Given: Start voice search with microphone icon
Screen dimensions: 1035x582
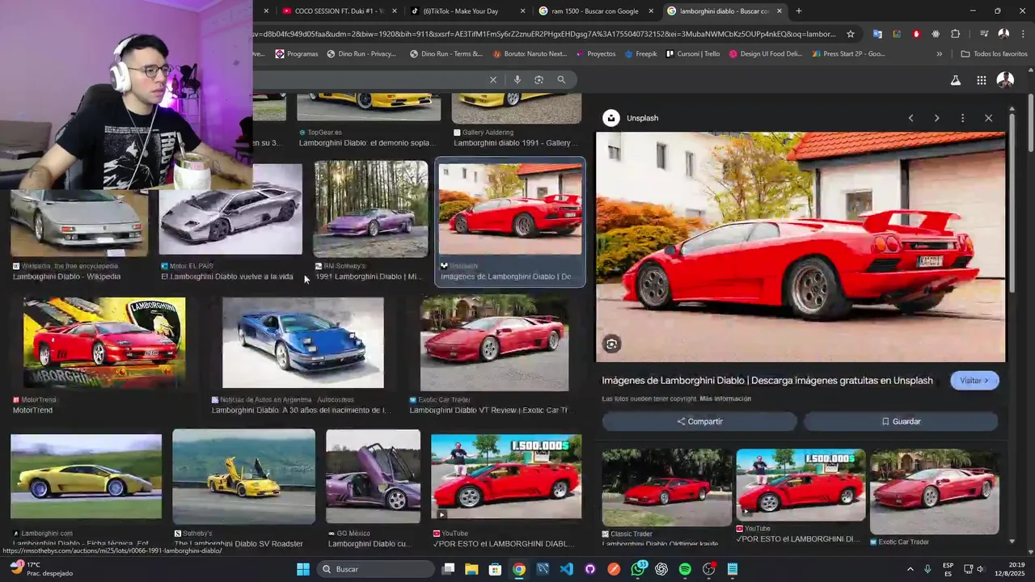Looking at the screenshot, I should [x=517, y=79].
